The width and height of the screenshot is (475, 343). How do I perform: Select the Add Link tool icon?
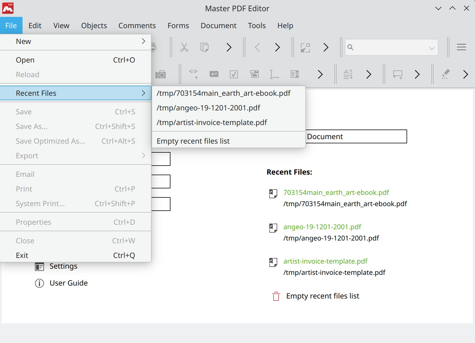[x=193, y=74]
